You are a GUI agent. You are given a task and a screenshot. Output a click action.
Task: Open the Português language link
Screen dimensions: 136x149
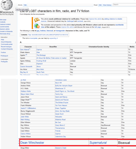[4, 62]
